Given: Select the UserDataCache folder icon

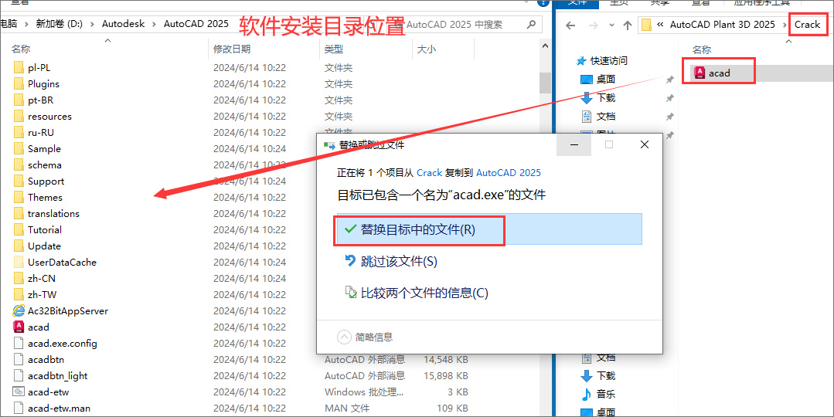Looking at the screenshot, I should 19,262.
